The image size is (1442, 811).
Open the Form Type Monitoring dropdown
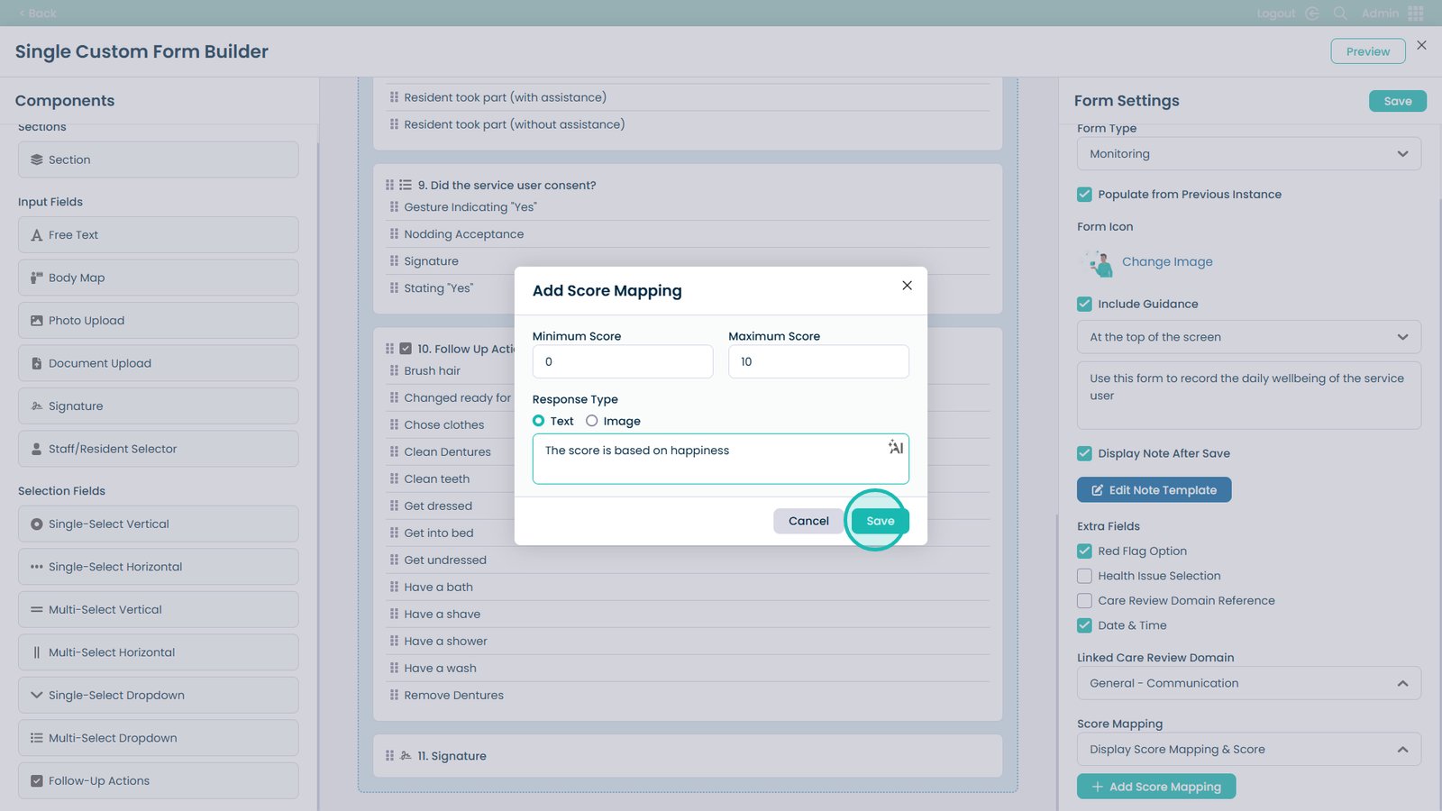click(x=1248, y=154)
